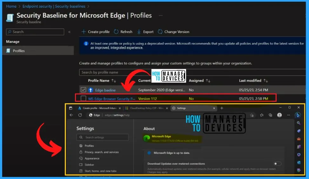This screenshot has width=309, height=179.
Task: Click Microsoft Edge is up to date text
Action: click(x=171, y=153)
